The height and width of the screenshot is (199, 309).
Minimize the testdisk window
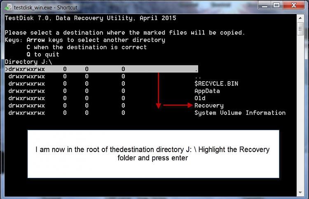[265, 5]
